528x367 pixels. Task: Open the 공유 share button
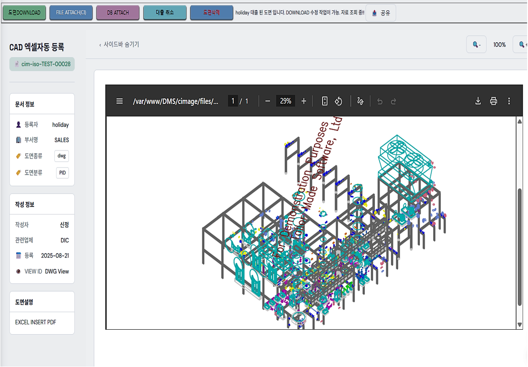381,13
